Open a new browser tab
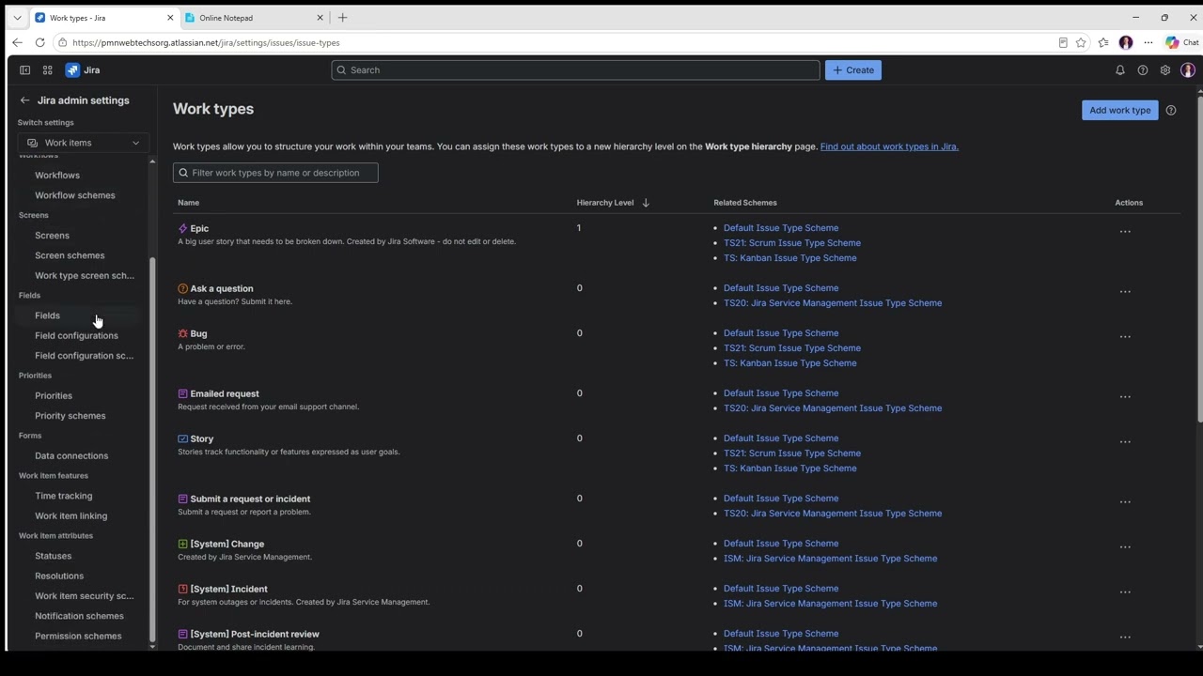This screenshot has width=1203, height=676. pyautogui.click(x=342, y=18)
